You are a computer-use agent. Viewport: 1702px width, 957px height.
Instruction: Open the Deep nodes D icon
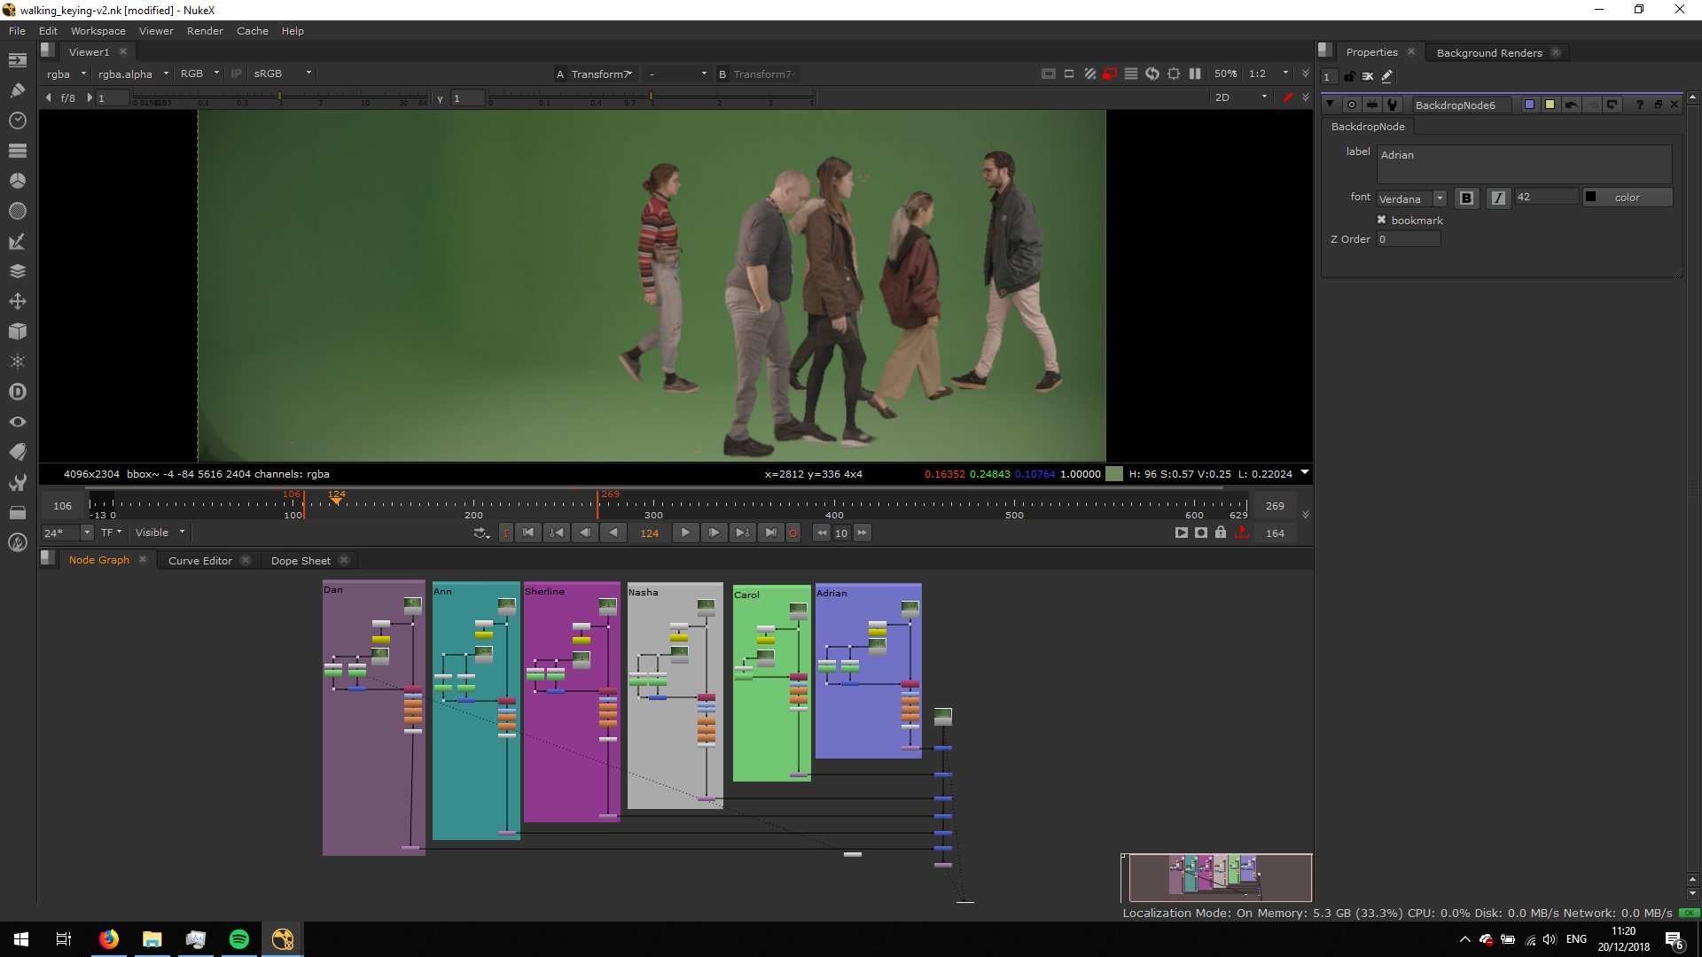[18, 392]
